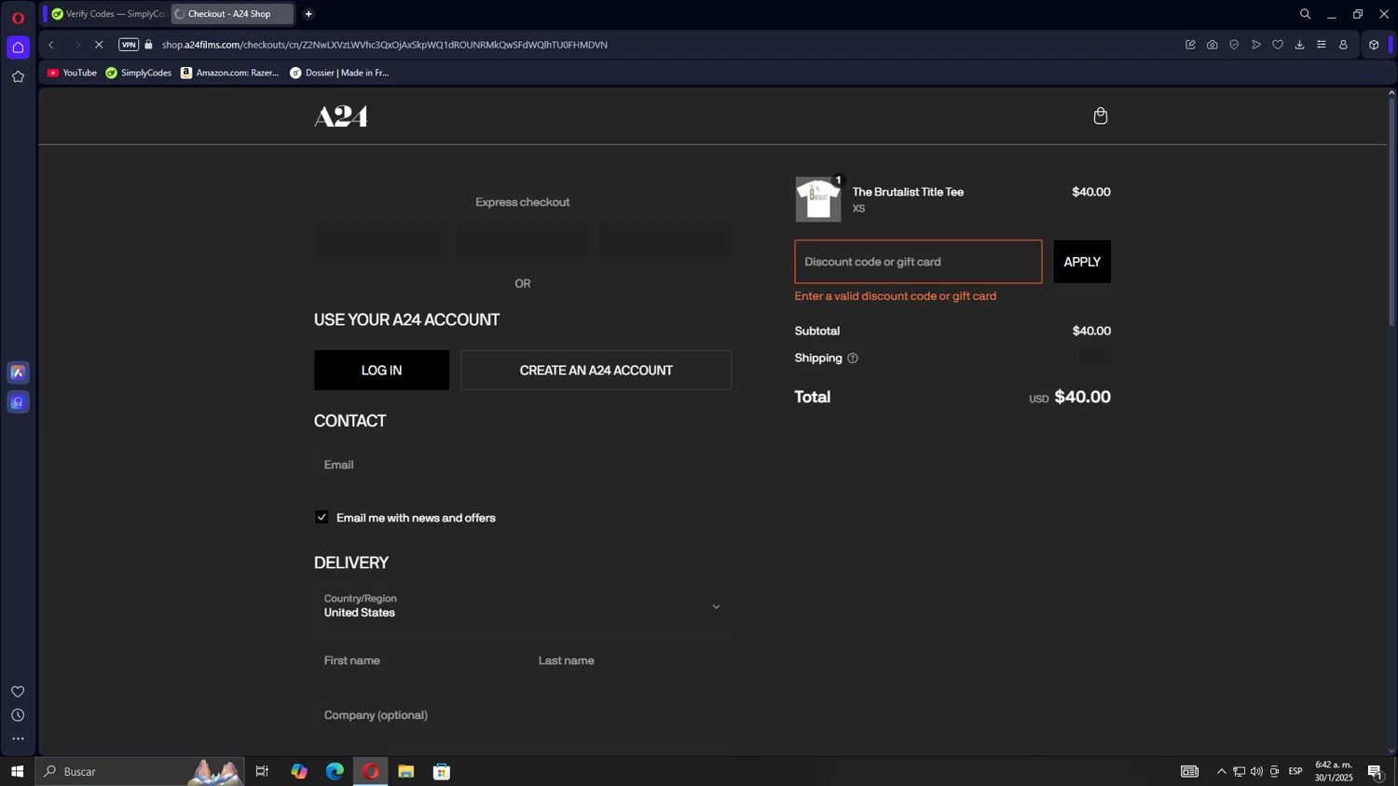
Task: Open the notification center icon
Action: coord(1375,771)
